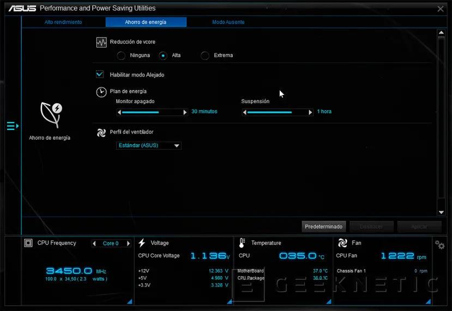Click the Core 0 label
The height and width of the screenshot is (311, 452).
tap(111, 243)
